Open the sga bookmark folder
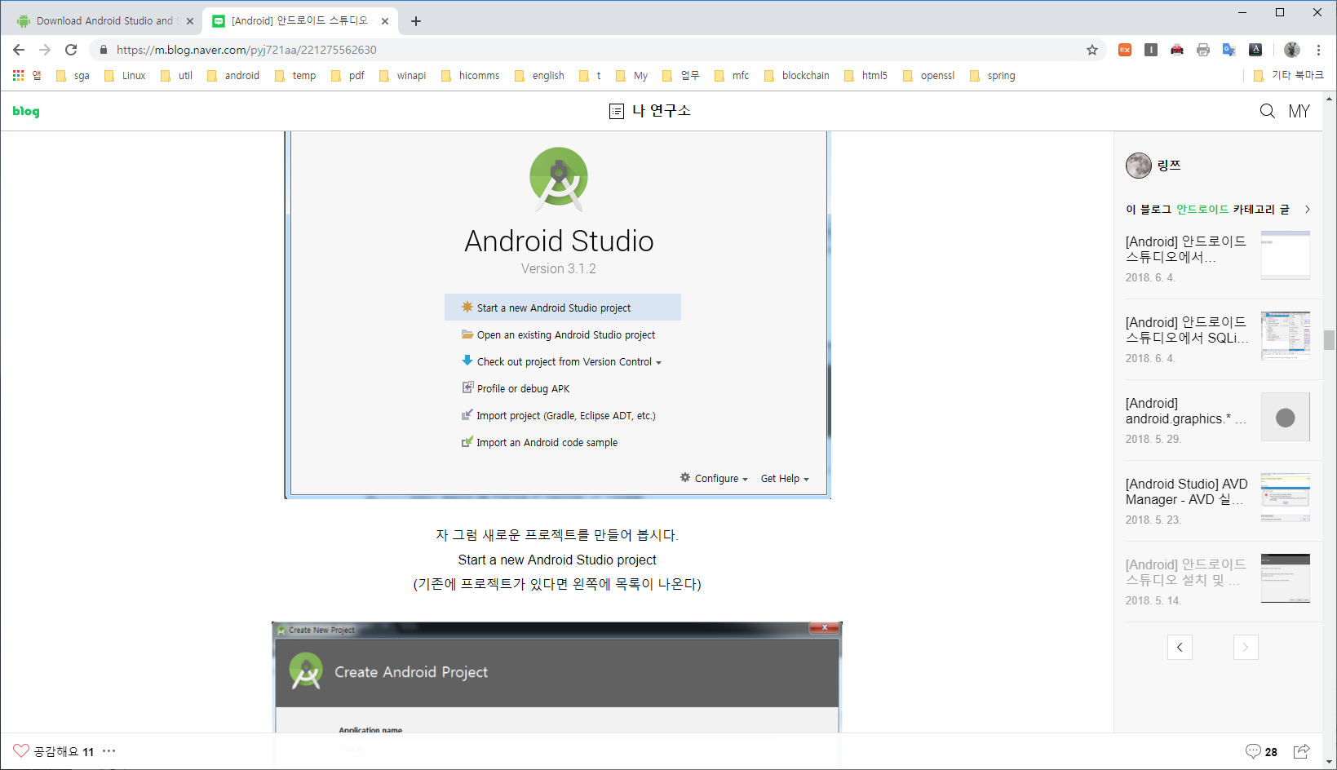 pyautogui.click(x=73, y=75)
